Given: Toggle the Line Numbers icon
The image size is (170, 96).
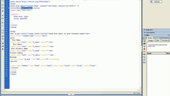Looking at the screenshot, I should 3,23.
